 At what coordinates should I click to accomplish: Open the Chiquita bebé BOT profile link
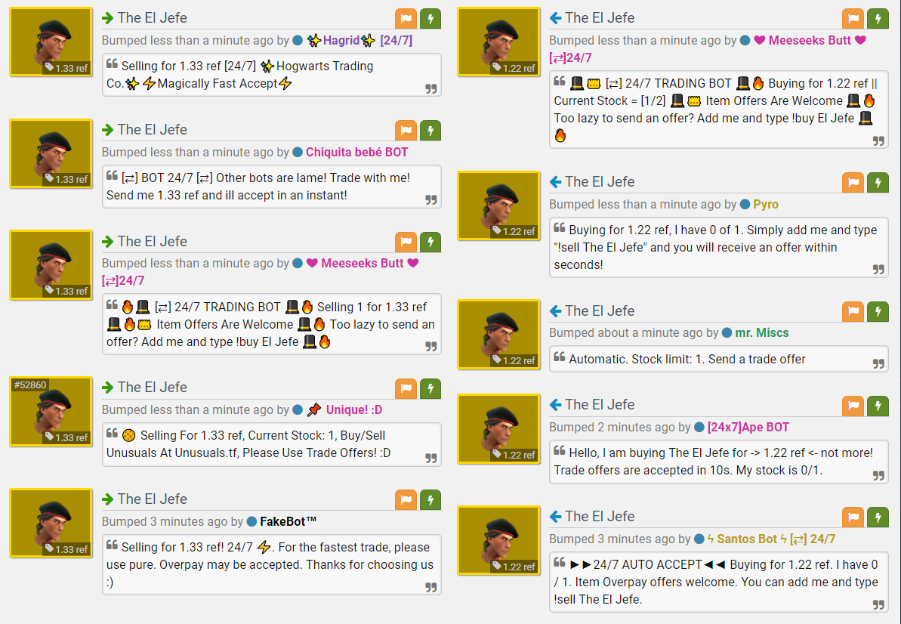356,153
